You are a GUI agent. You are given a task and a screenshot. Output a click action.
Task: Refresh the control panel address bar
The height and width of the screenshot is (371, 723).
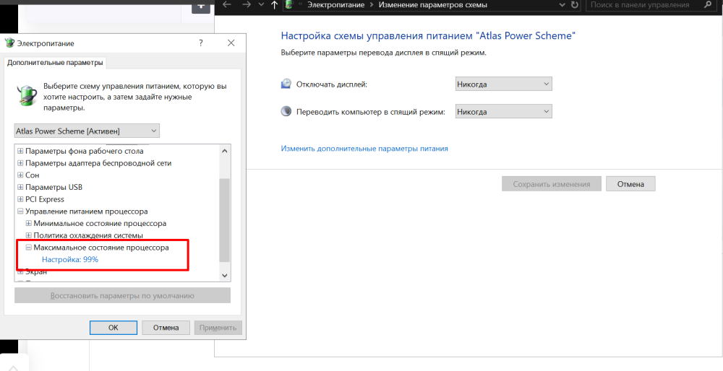(574, 5)
